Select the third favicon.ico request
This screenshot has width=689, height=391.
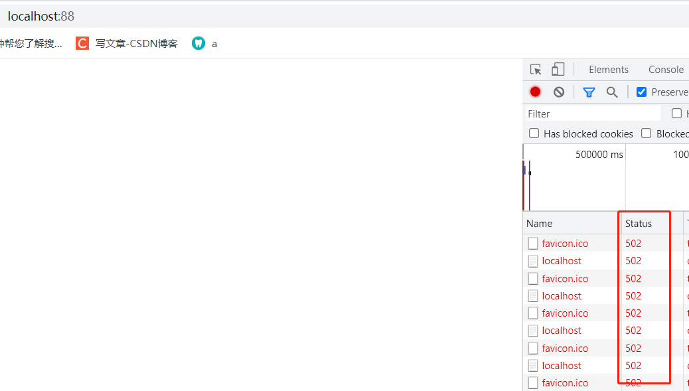[565, 313]
